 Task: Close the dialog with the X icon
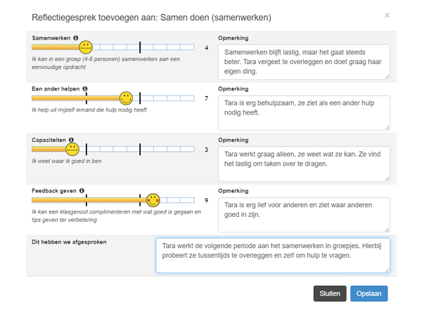point(387,15)
